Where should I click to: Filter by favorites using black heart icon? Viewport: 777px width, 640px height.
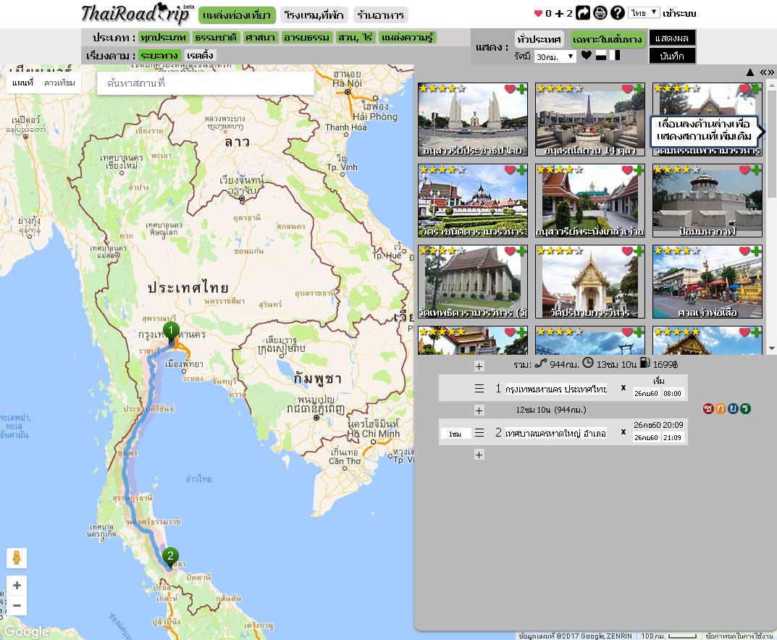coord(587,56)
